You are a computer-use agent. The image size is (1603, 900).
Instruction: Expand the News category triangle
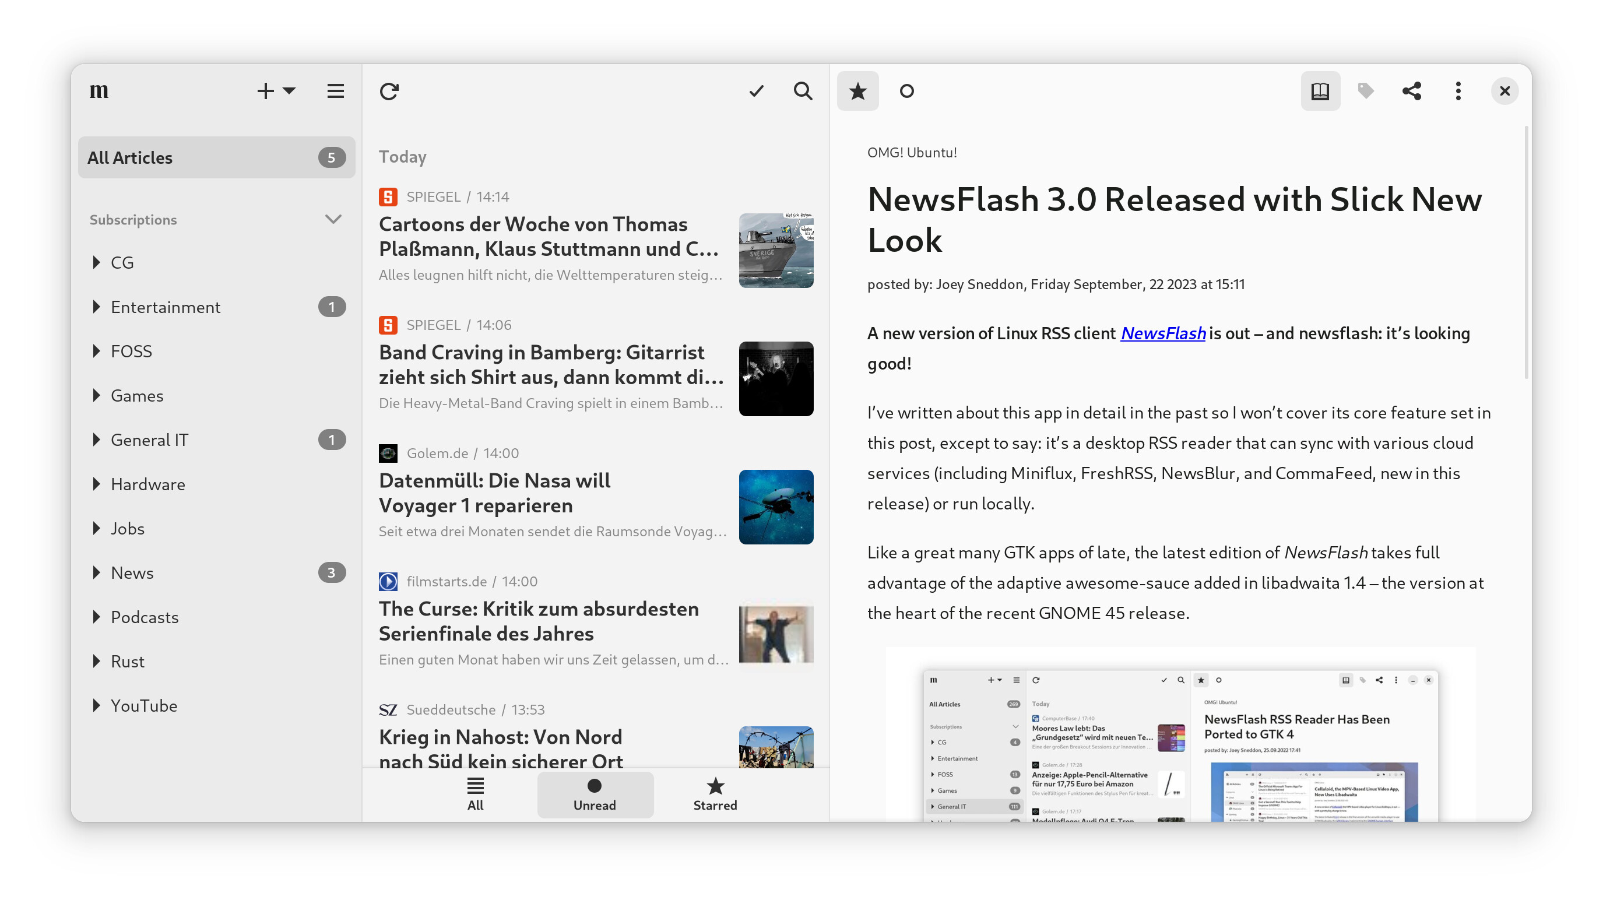[x=96, y=572]
